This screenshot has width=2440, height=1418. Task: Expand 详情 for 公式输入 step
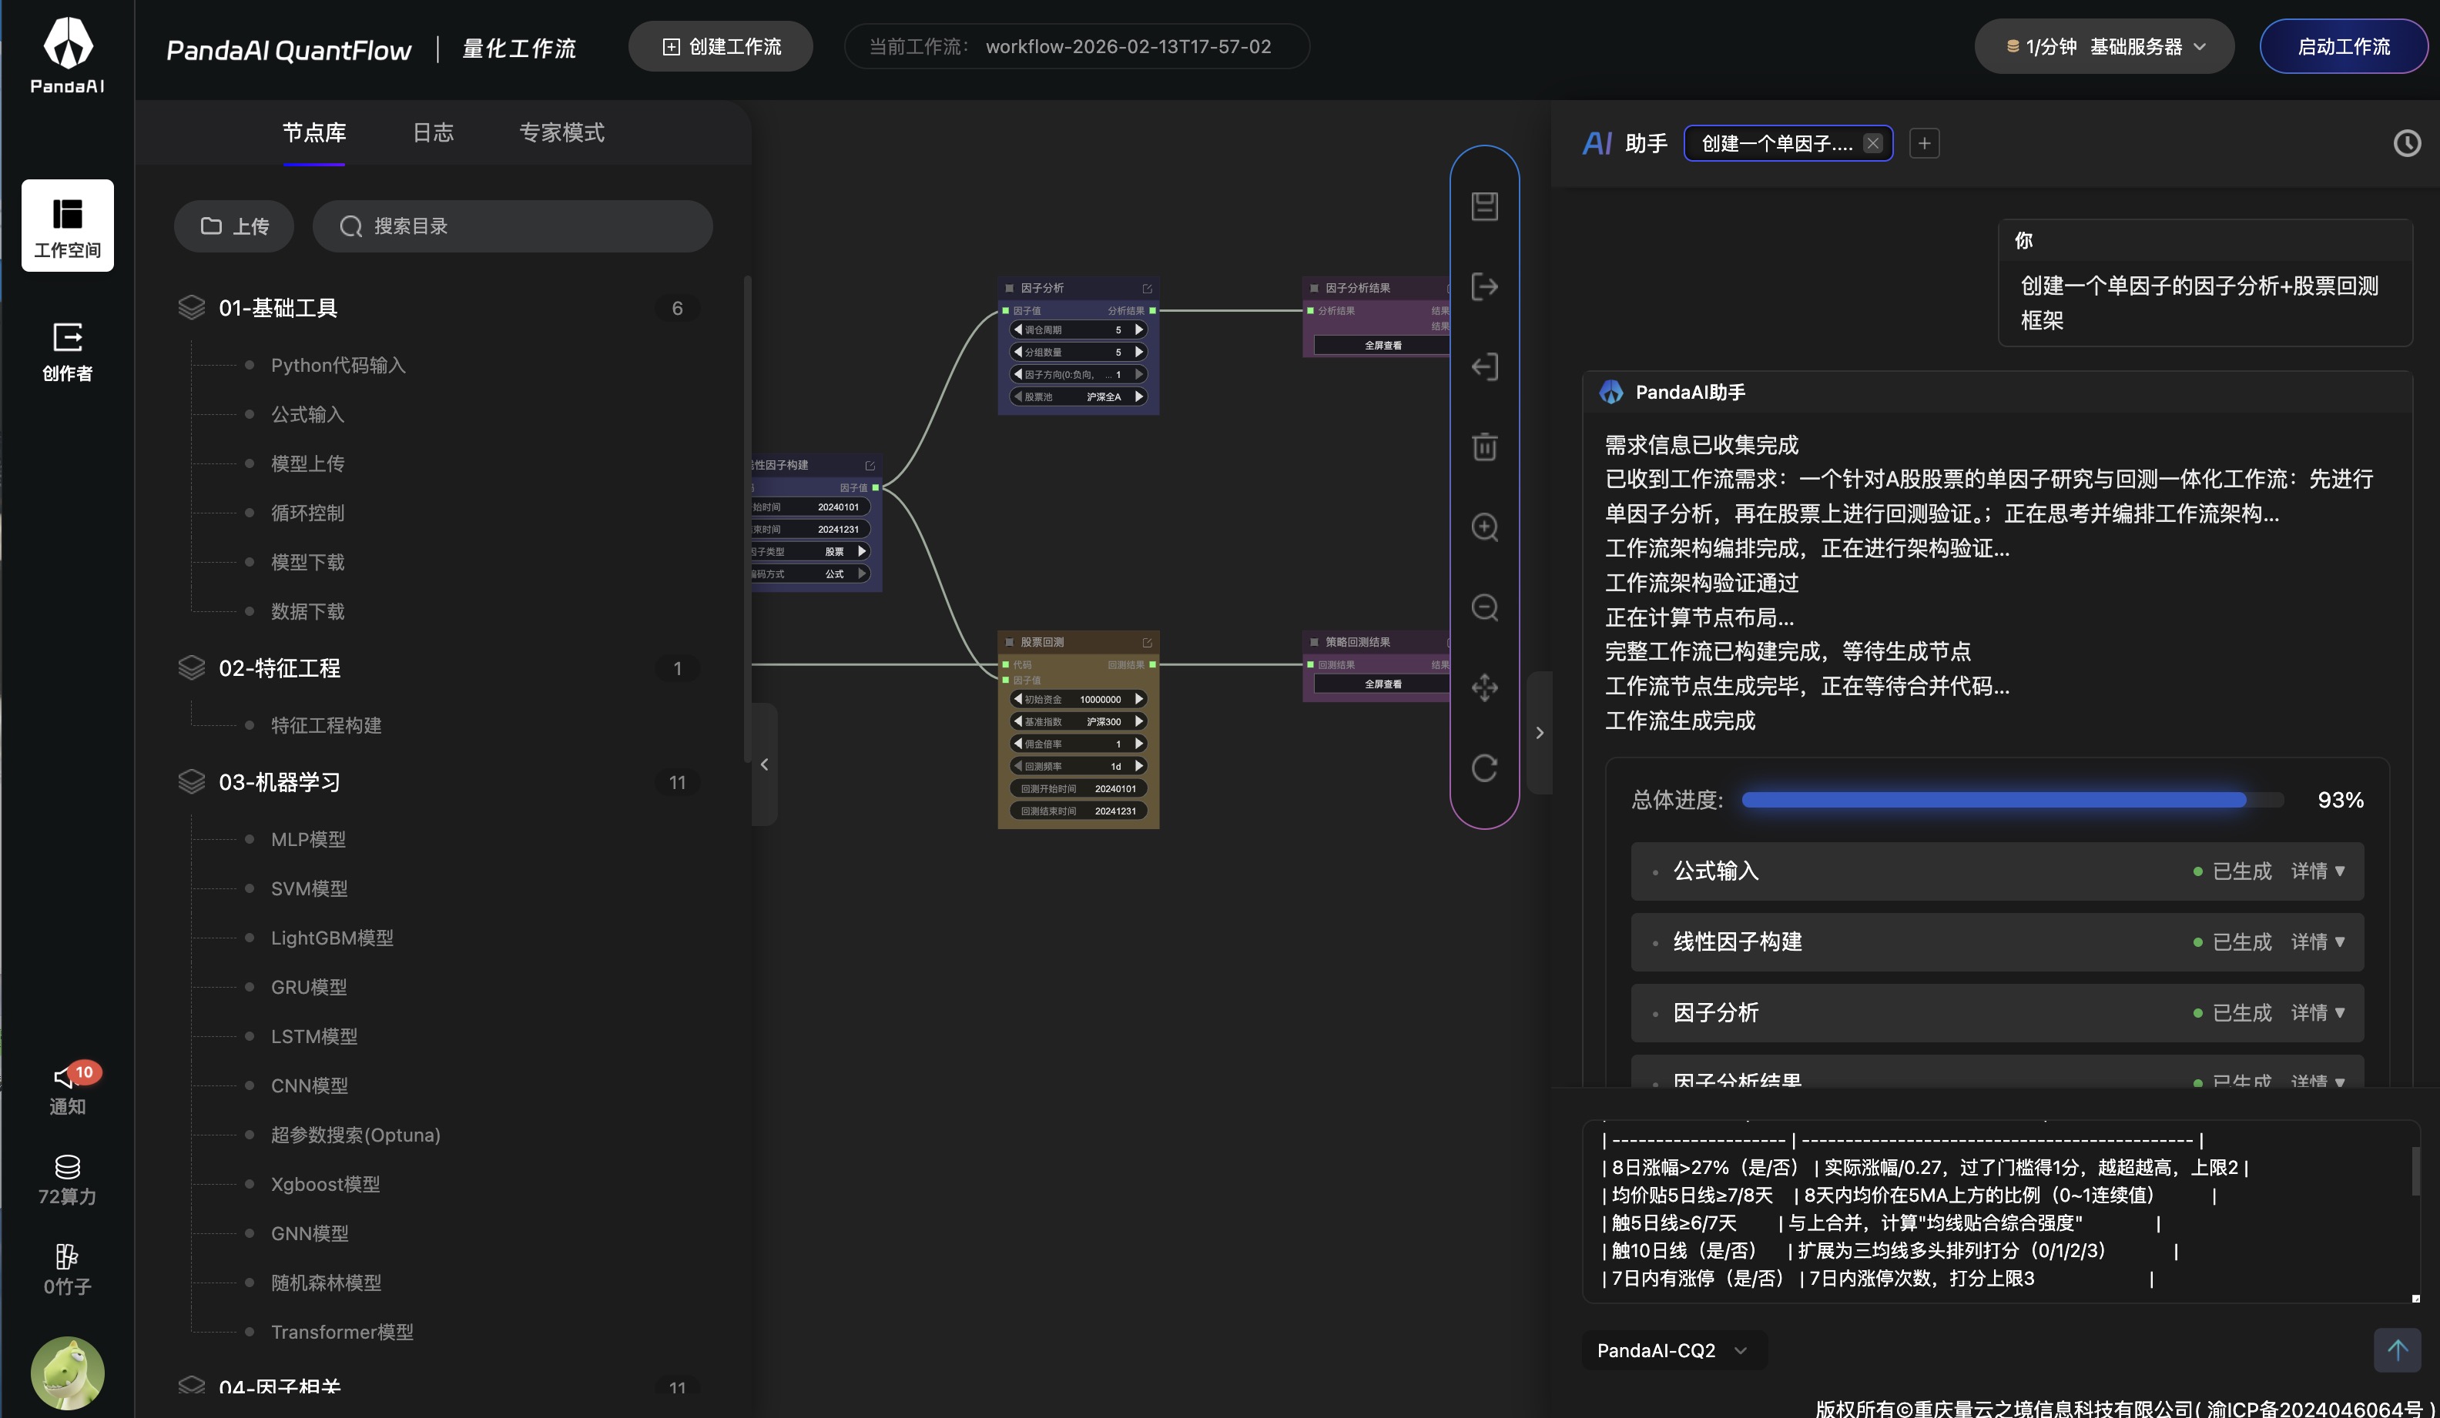[x=2318, y=871]
